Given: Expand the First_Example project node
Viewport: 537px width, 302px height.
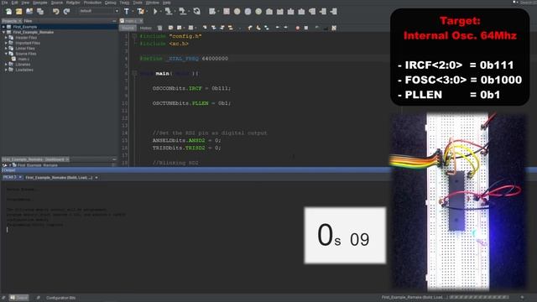Looking at the screenshot, I should coord(3,27).
